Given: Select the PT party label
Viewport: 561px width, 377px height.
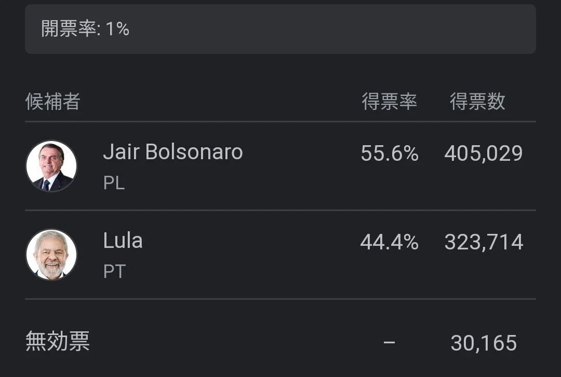Looking at the screenshot, I should pos(114,271).
